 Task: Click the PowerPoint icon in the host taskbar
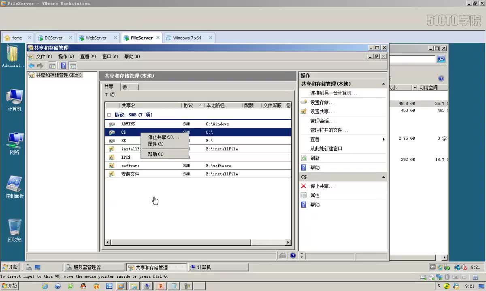click(161, 286)
